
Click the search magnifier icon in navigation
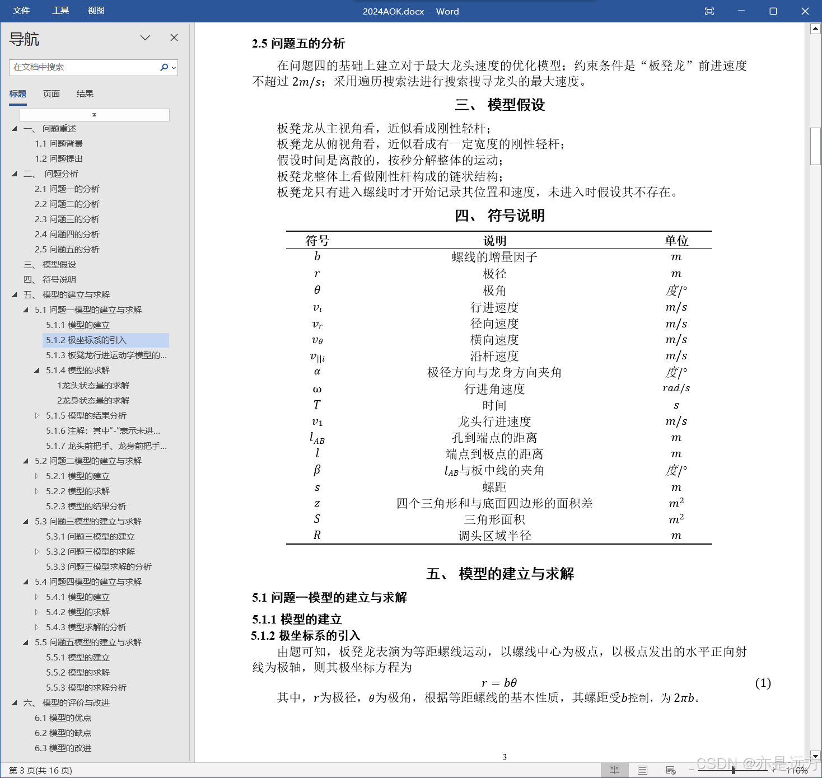pyautogui.click(x=164, y=67)
